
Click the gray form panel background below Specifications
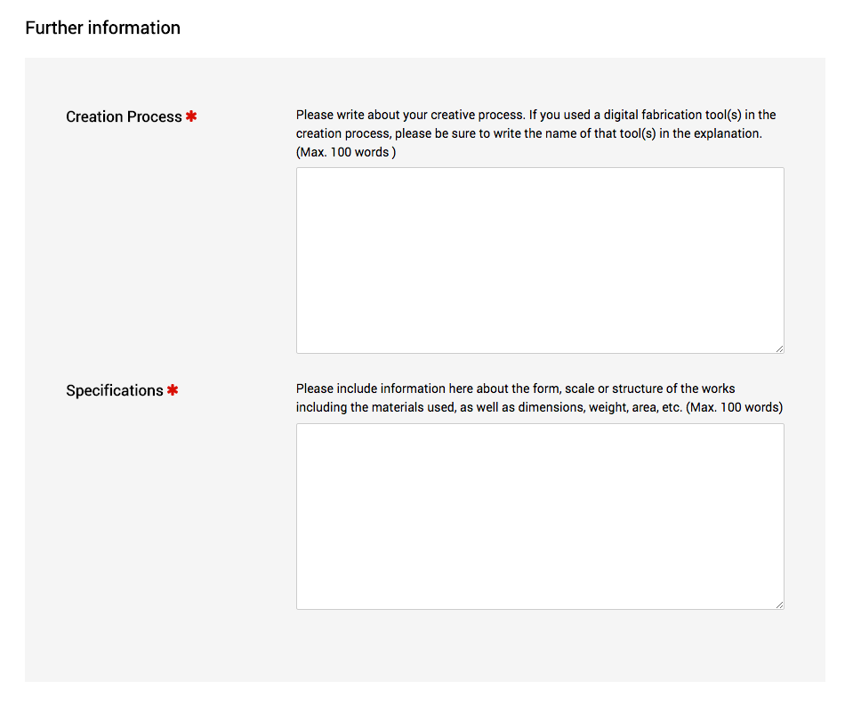tap(424, 647)
